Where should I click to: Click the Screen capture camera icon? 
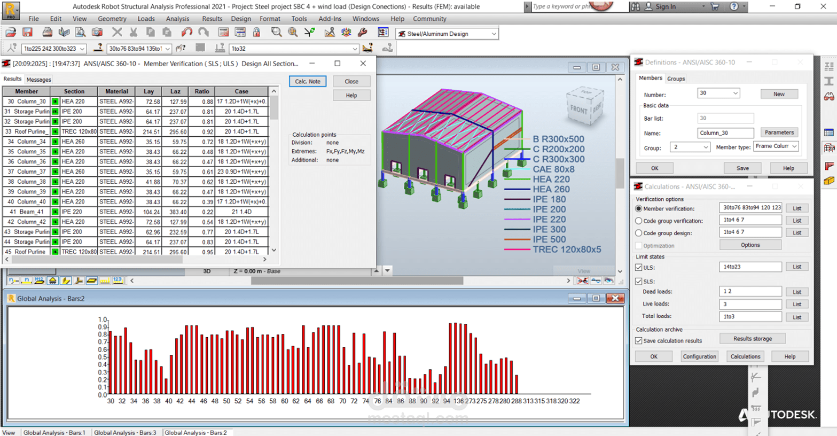coord(97,33)
